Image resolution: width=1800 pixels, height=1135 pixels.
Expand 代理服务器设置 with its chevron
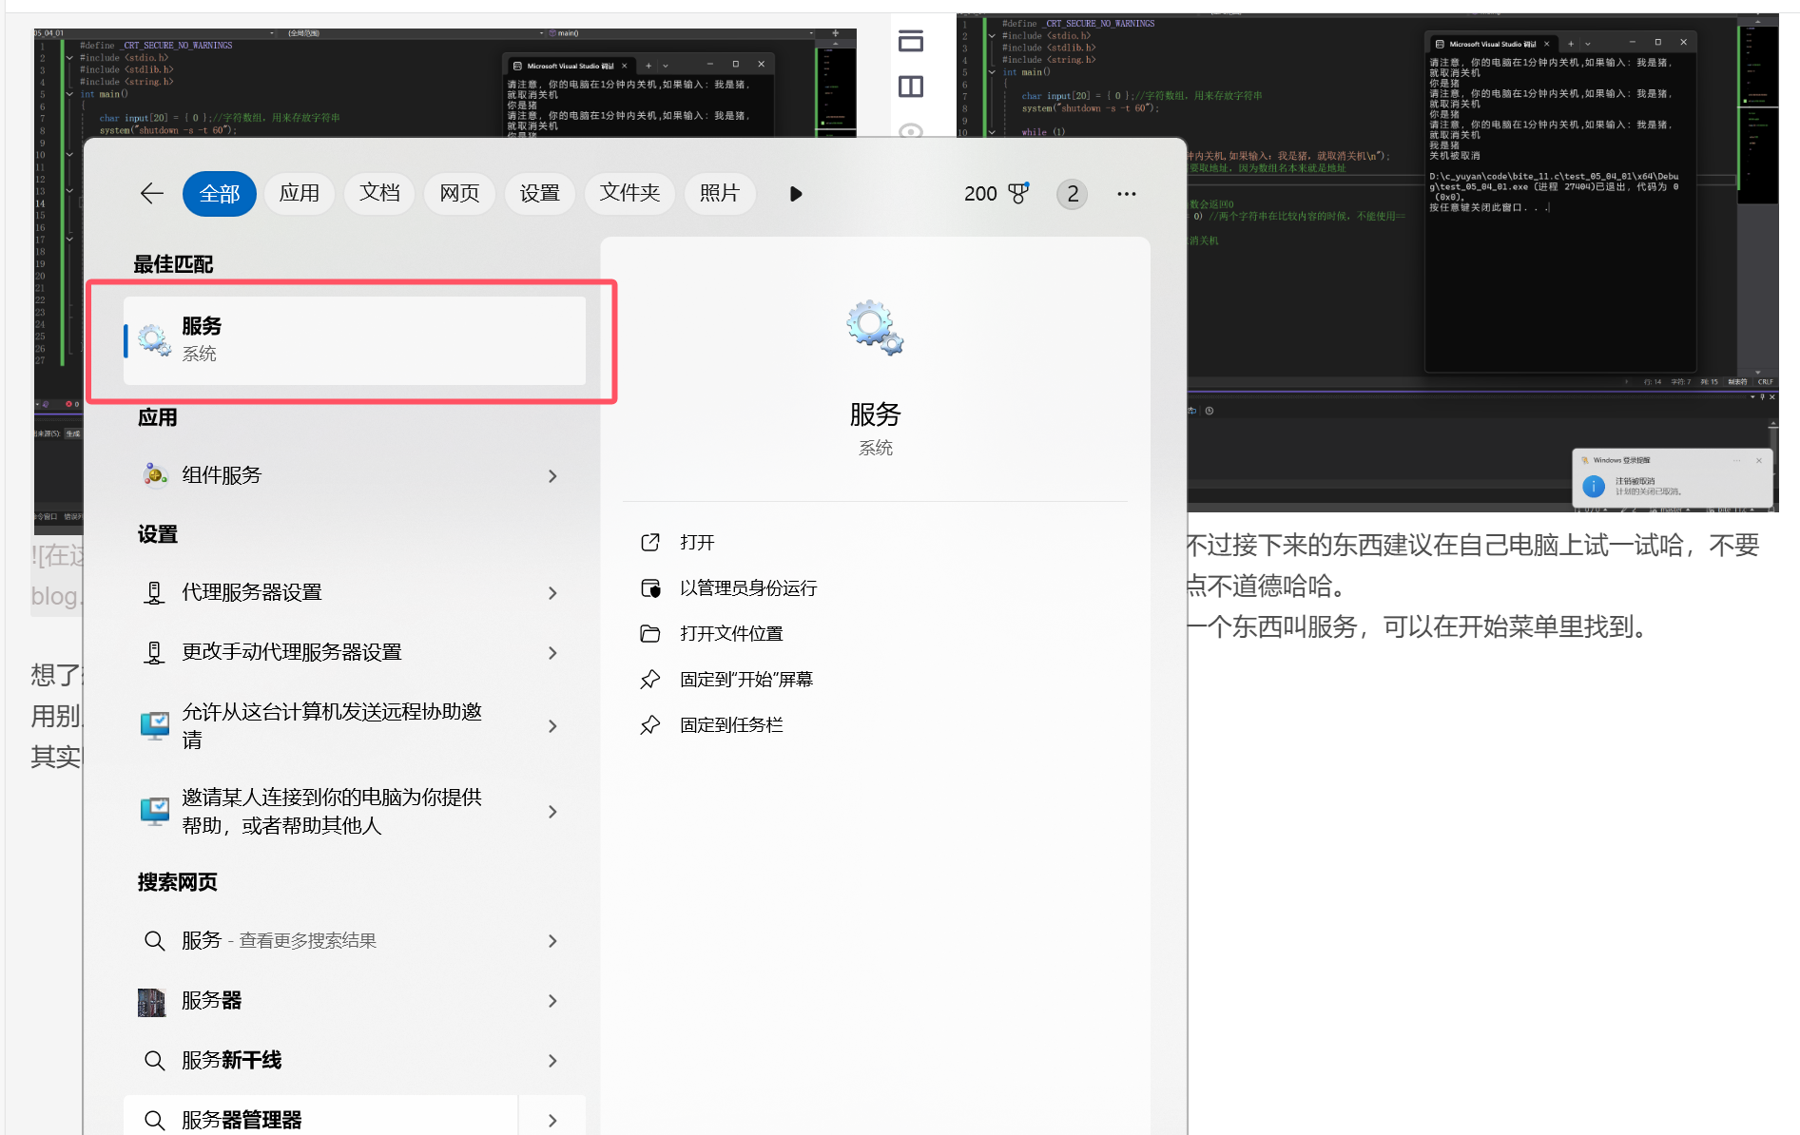(552, 592)
